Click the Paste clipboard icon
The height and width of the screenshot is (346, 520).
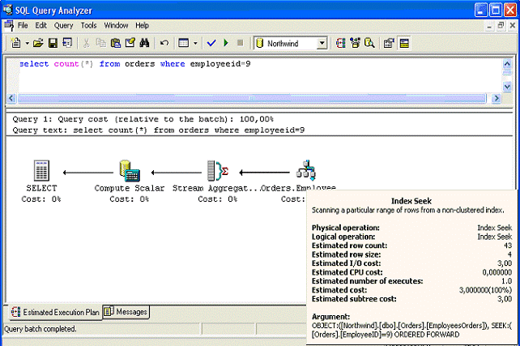click(115, 43)
